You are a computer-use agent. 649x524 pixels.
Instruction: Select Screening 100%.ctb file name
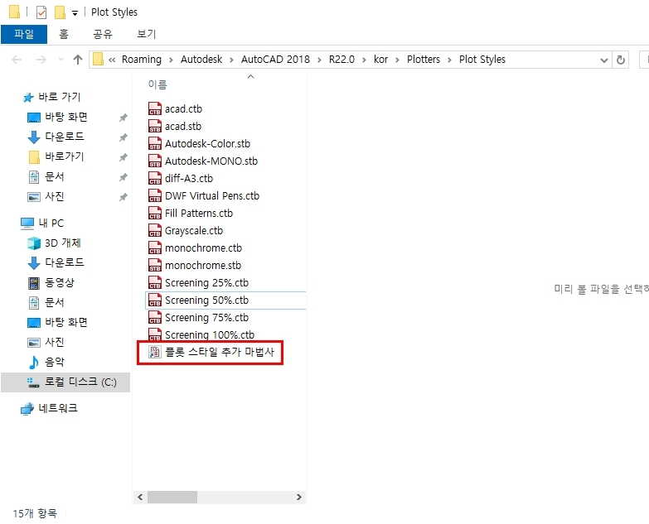[x=210, y=334]
